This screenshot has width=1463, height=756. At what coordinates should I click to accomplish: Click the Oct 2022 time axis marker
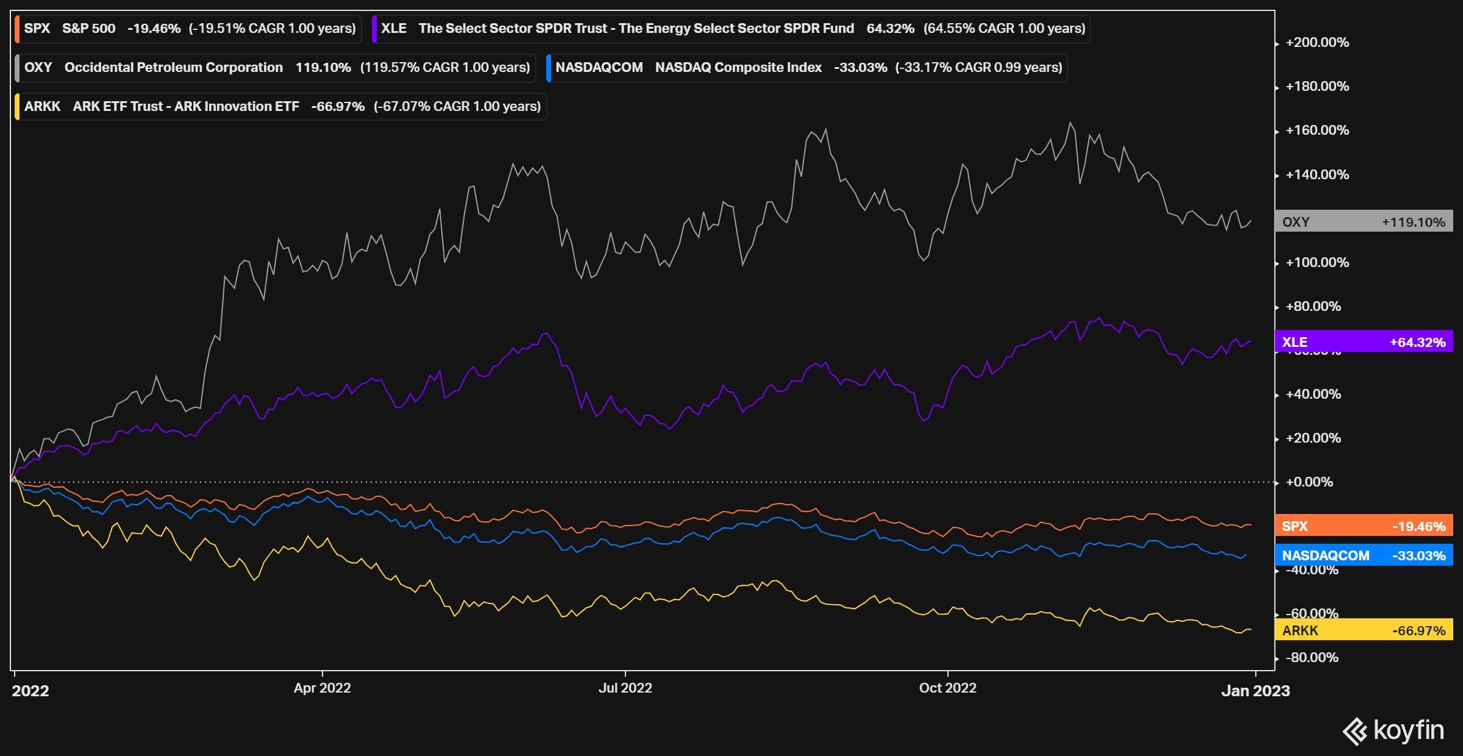(x=947, y=688)
